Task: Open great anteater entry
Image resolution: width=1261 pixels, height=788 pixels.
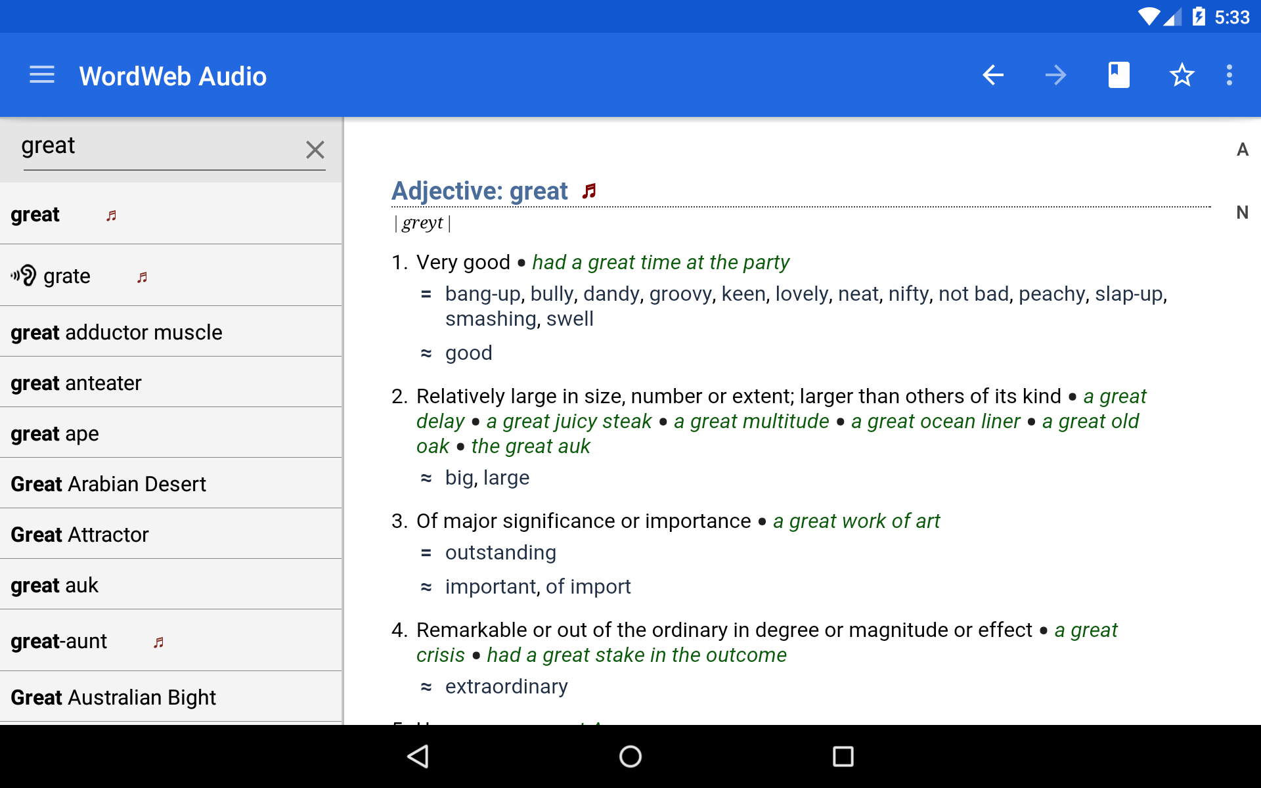Action: (x=171, y=383)
